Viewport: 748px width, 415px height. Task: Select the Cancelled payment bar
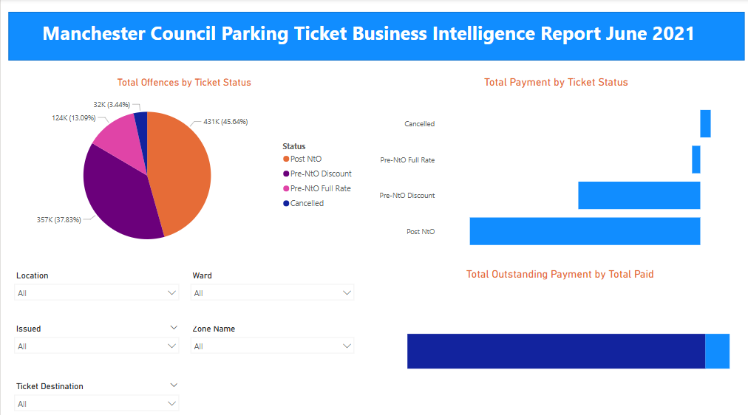point(705,123)
